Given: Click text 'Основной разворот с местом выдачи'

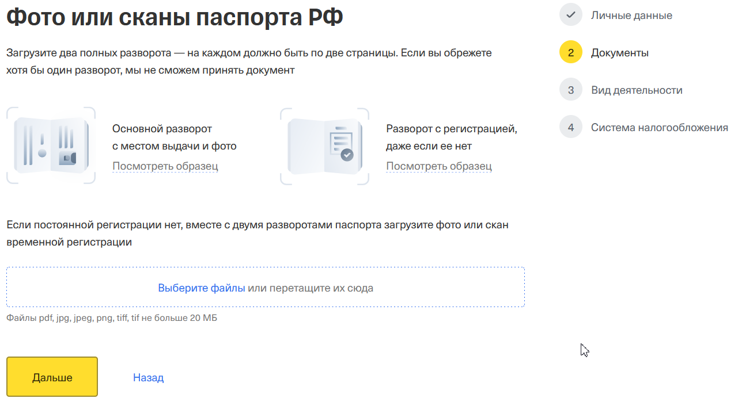Looking at the screenshot, I should pos(174,137).
